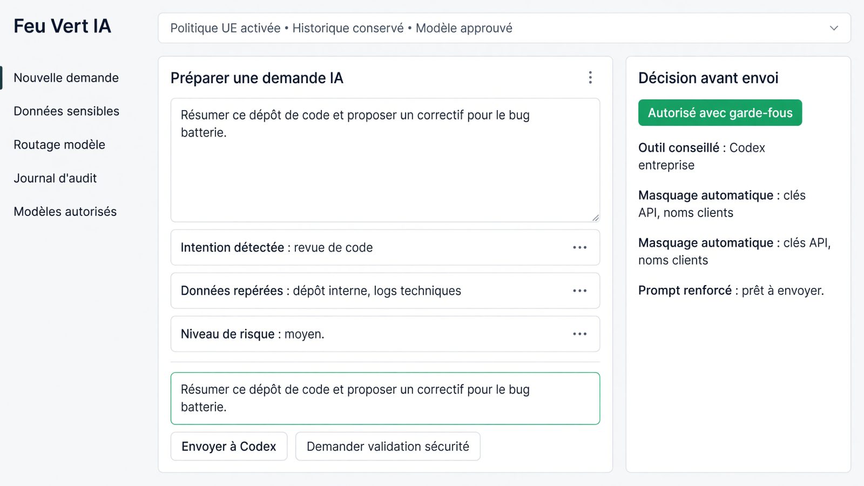
Task: Click the resize handle of the request textarea
Action: click(595, 217)
